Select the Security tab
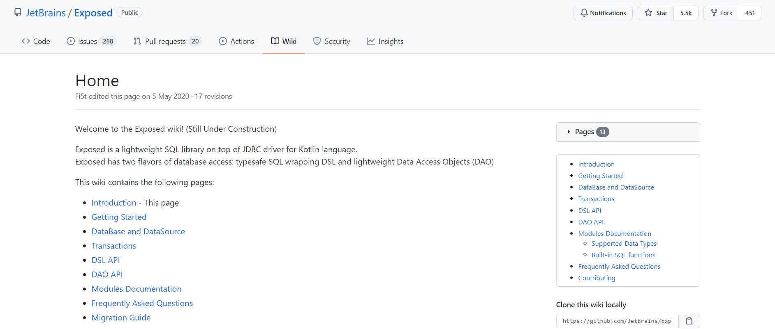Image resolution: width=775 pixels, height=329 pixels. coord(332,41)
